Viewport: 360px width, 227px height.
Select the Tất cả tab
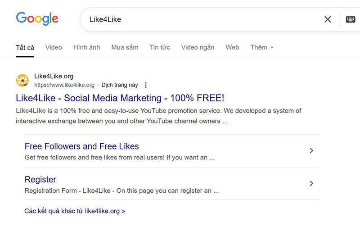(25, 48)
